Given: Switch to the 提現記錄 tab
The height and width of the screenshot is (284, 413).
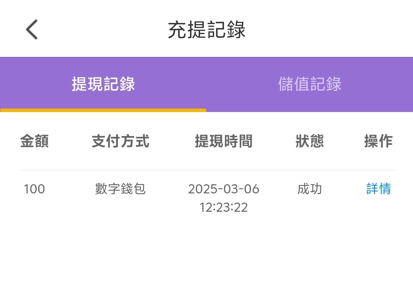Looking at the screenshot, I should click(x=103, y=84).
